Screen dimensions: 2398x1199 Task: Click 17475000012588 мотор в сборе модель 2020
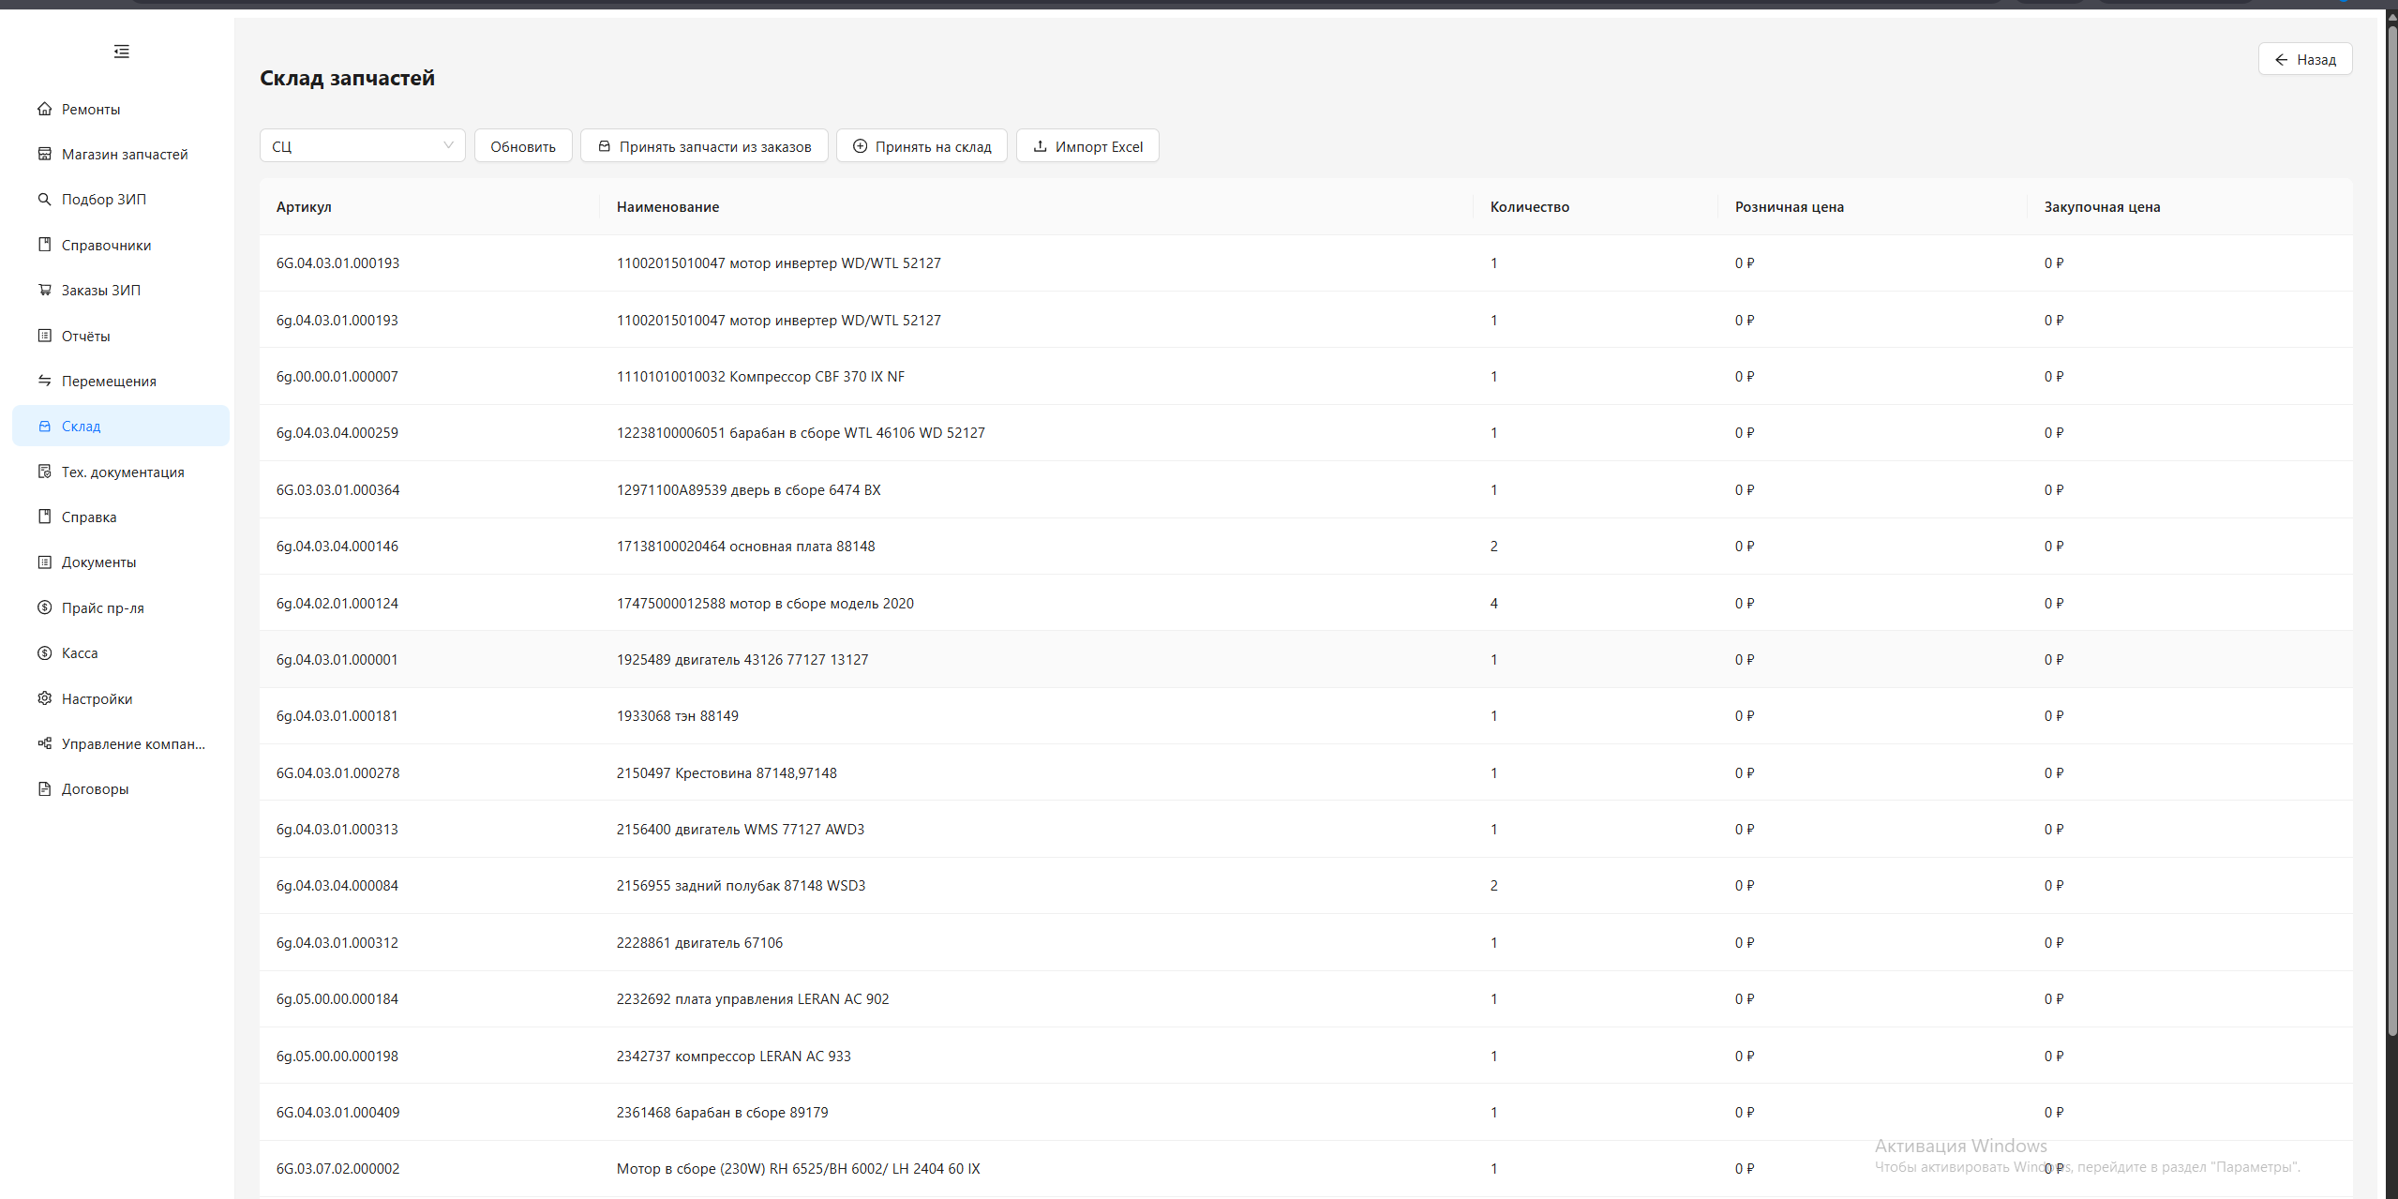(765, 604)
